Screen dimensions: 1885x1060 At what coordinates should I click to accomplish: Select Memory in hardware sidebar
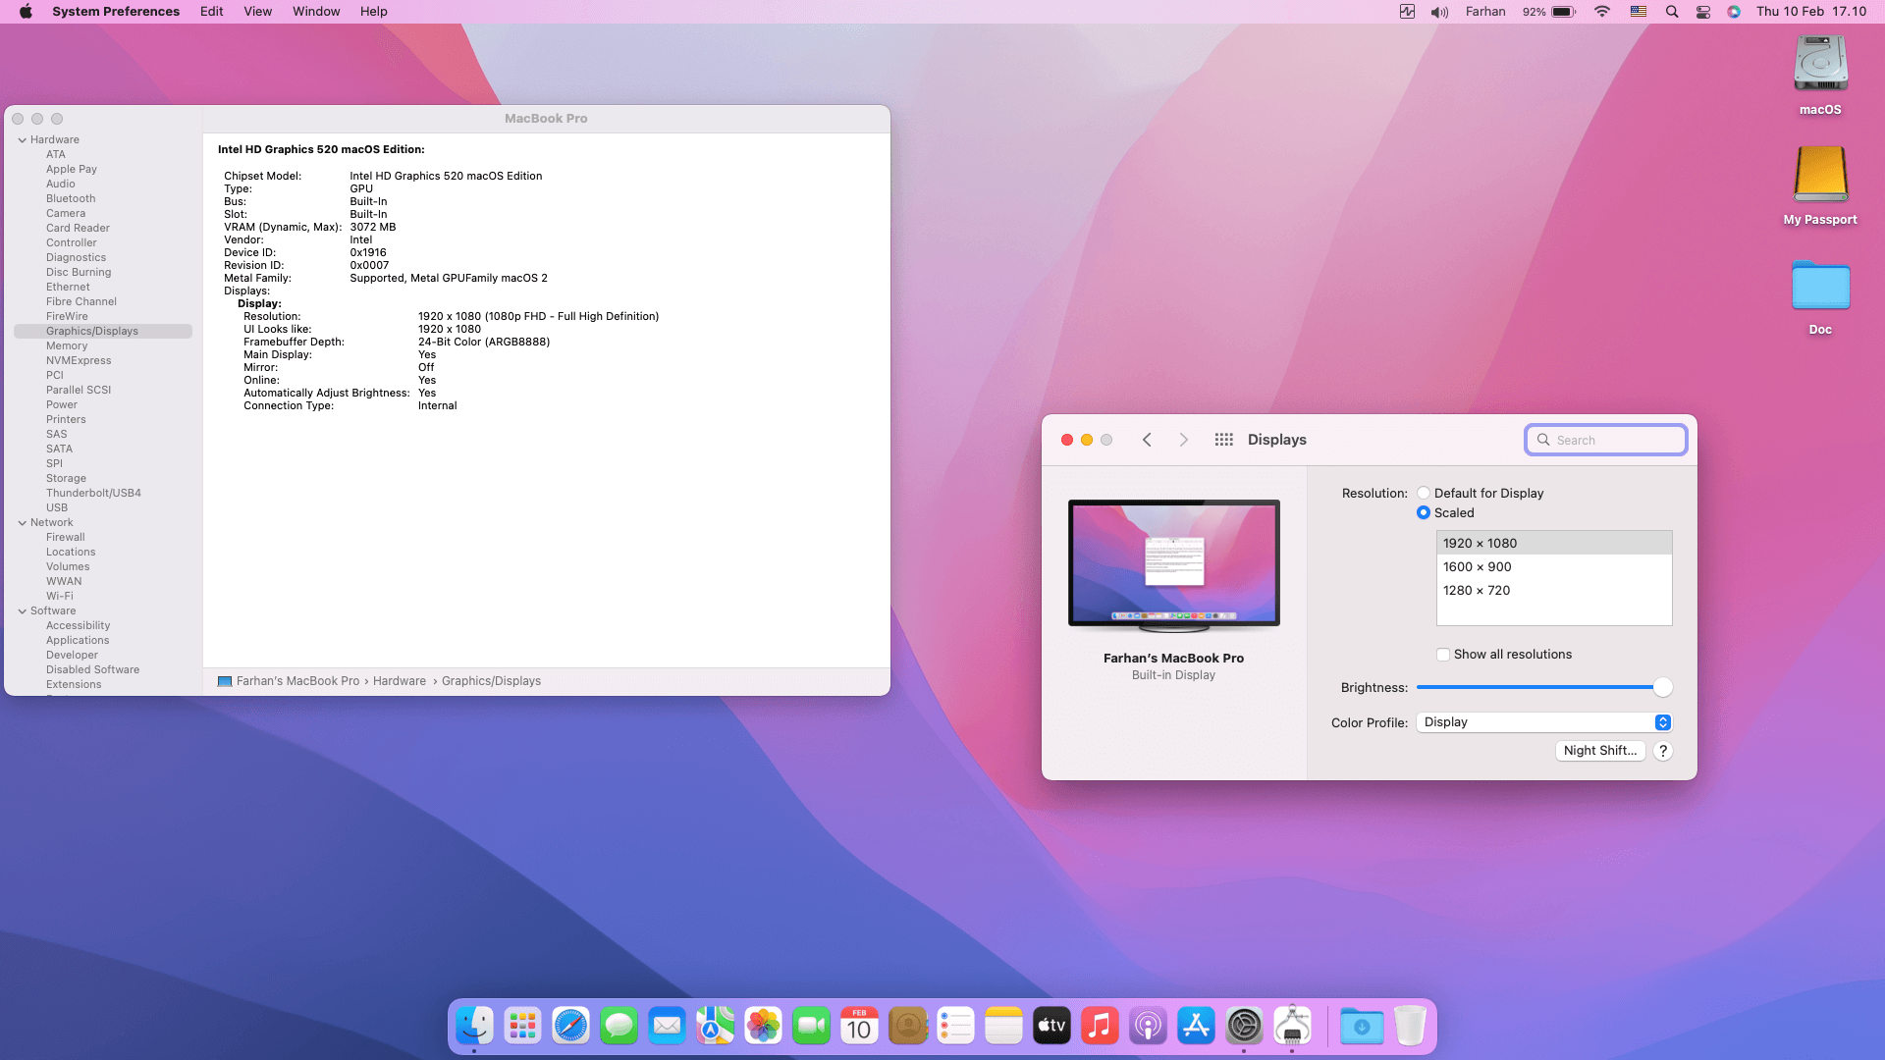[x=67, y=346]
